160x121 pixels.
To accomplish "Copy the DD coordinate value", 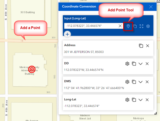I will tap(134, 64).
